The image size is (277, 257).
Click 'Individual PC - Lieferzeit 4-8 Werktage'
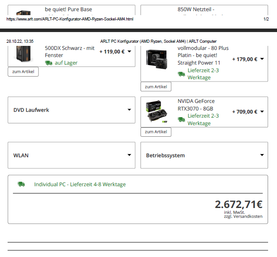click(x=80, y=184)
